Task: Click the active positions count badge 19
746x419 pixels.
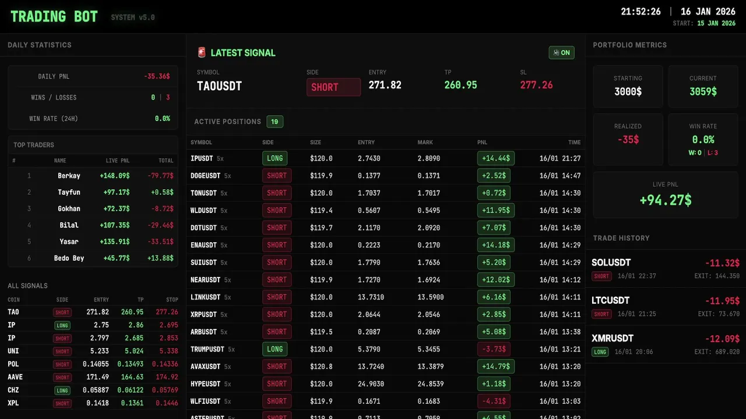Action: (275, 122)
